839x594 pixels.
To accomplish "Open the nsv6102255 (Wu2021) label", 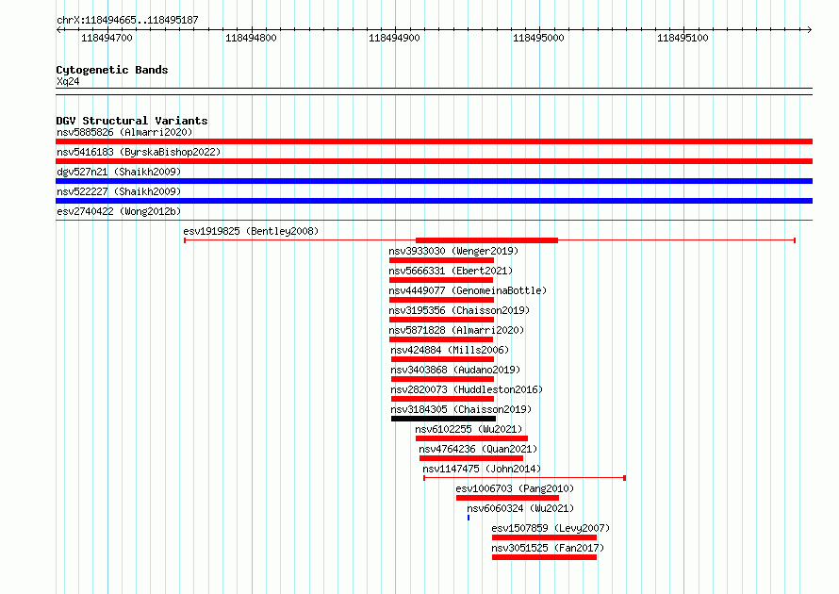I will 469,429.
